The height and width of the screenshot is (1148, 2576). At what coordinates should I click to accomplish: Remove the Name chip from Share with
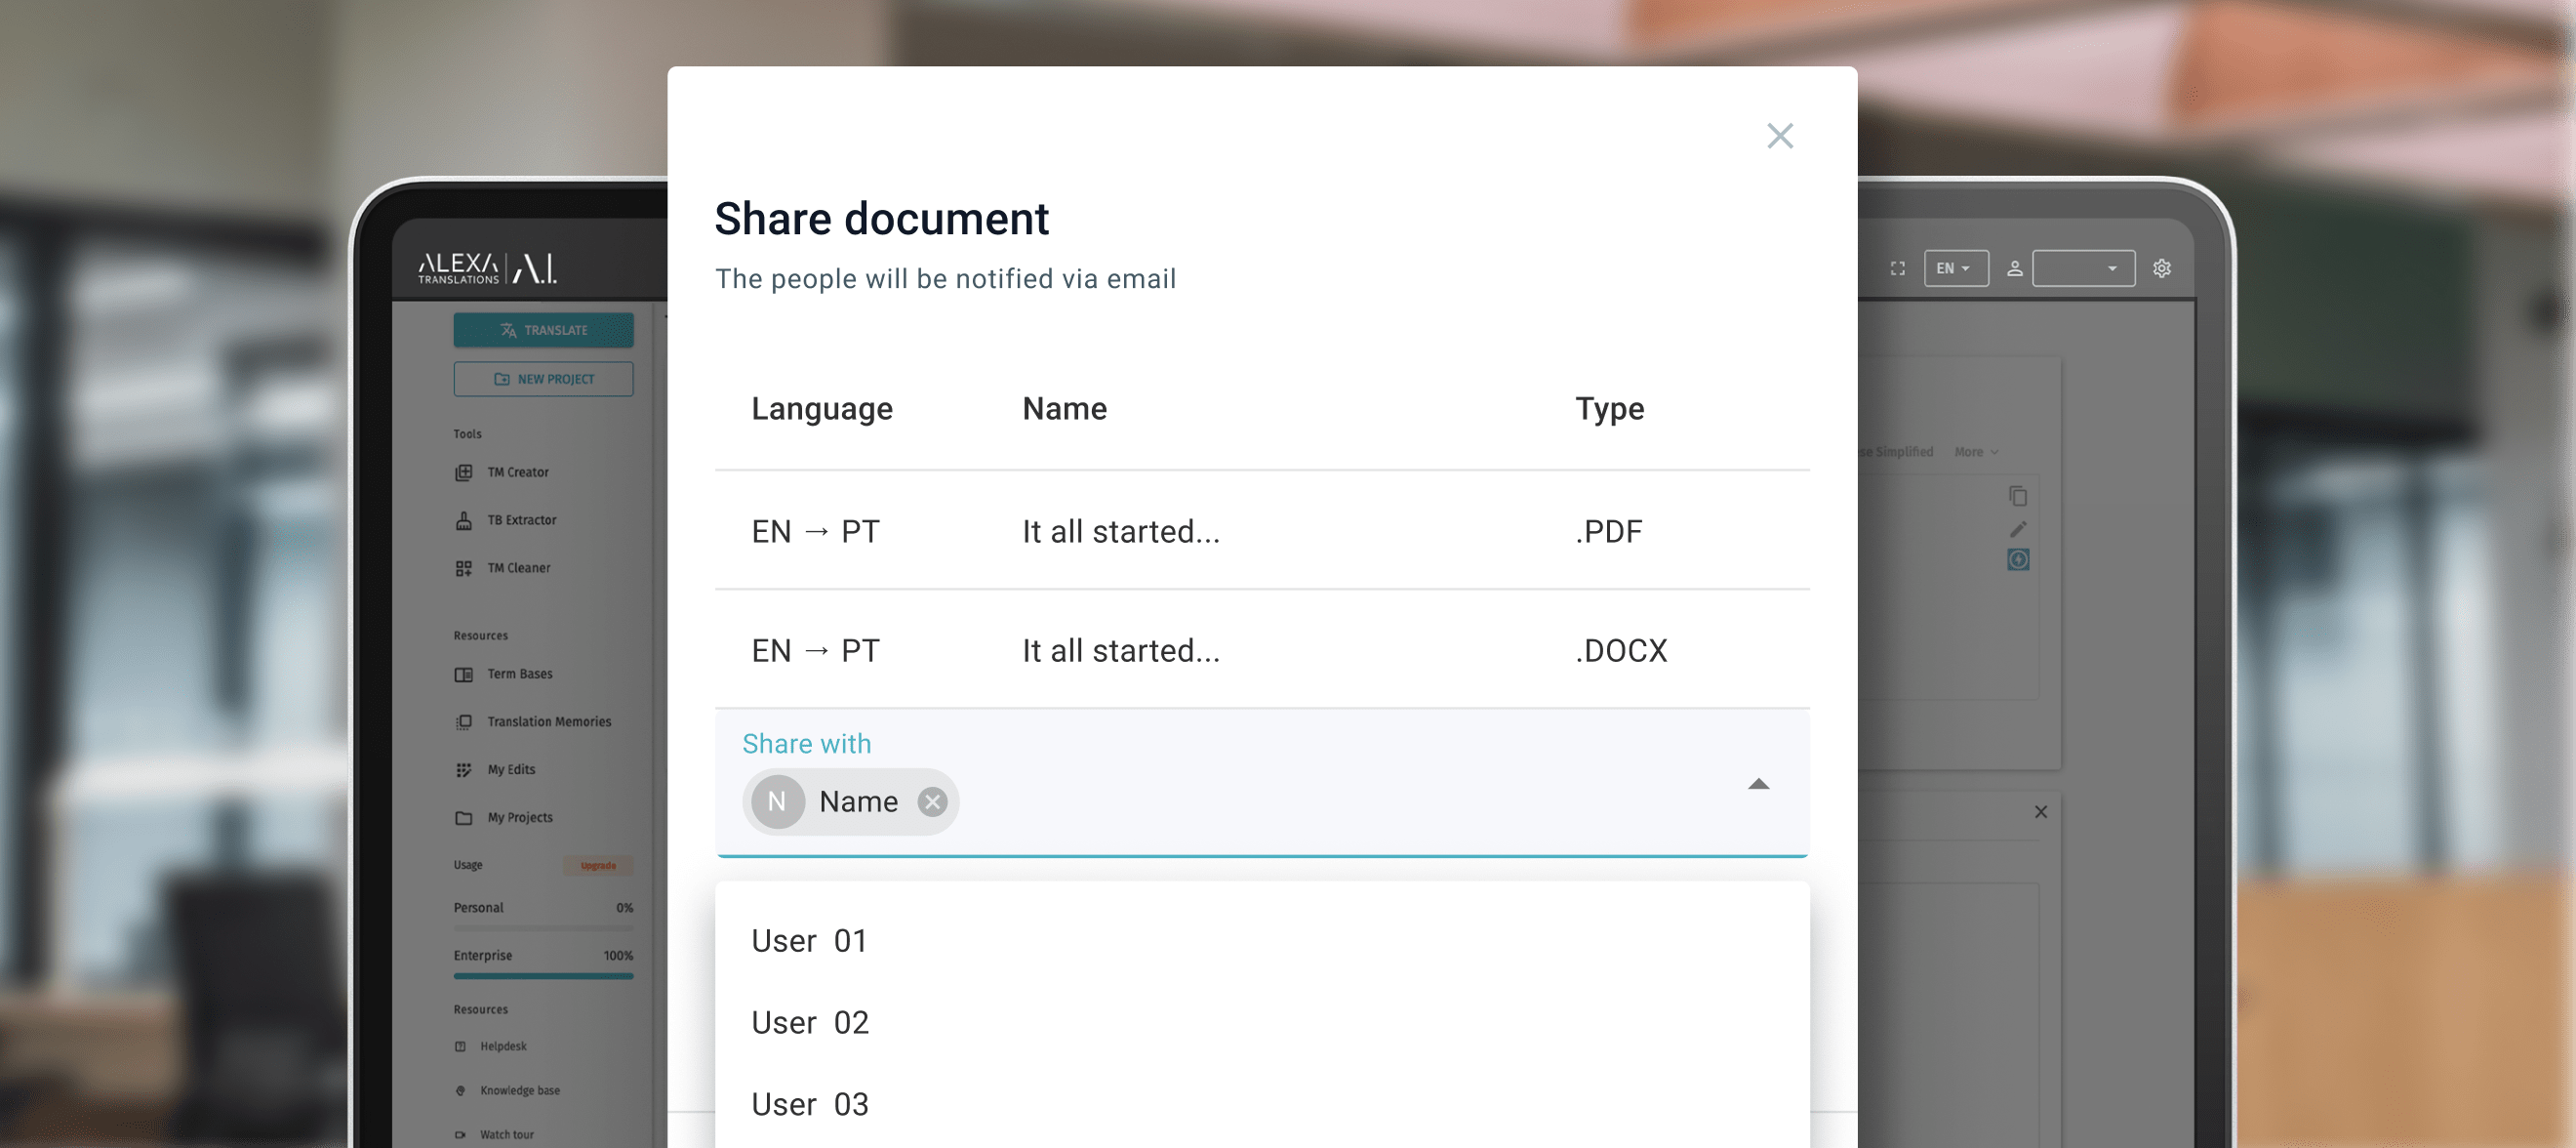click(932, 801)
